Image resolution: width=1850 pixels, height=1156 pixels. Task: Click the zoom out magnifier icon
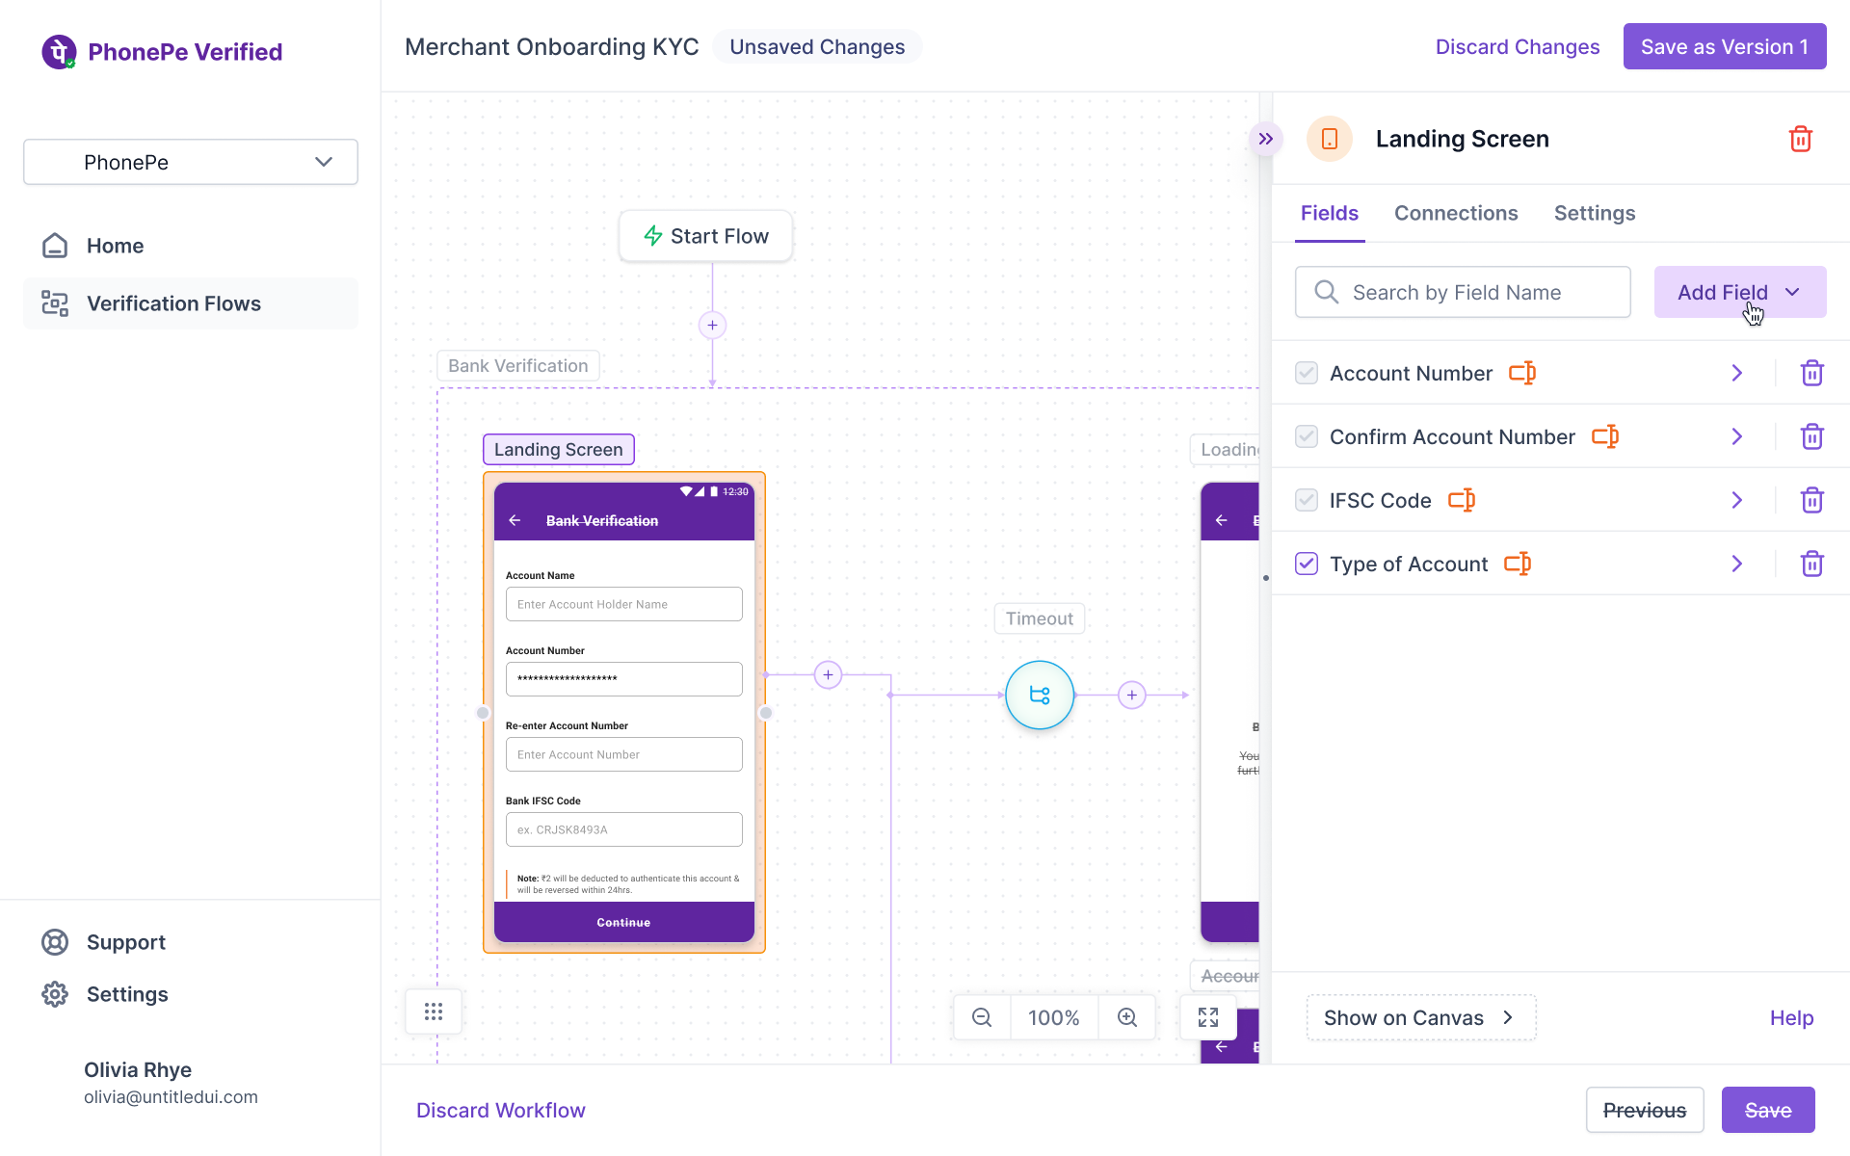981,1017
